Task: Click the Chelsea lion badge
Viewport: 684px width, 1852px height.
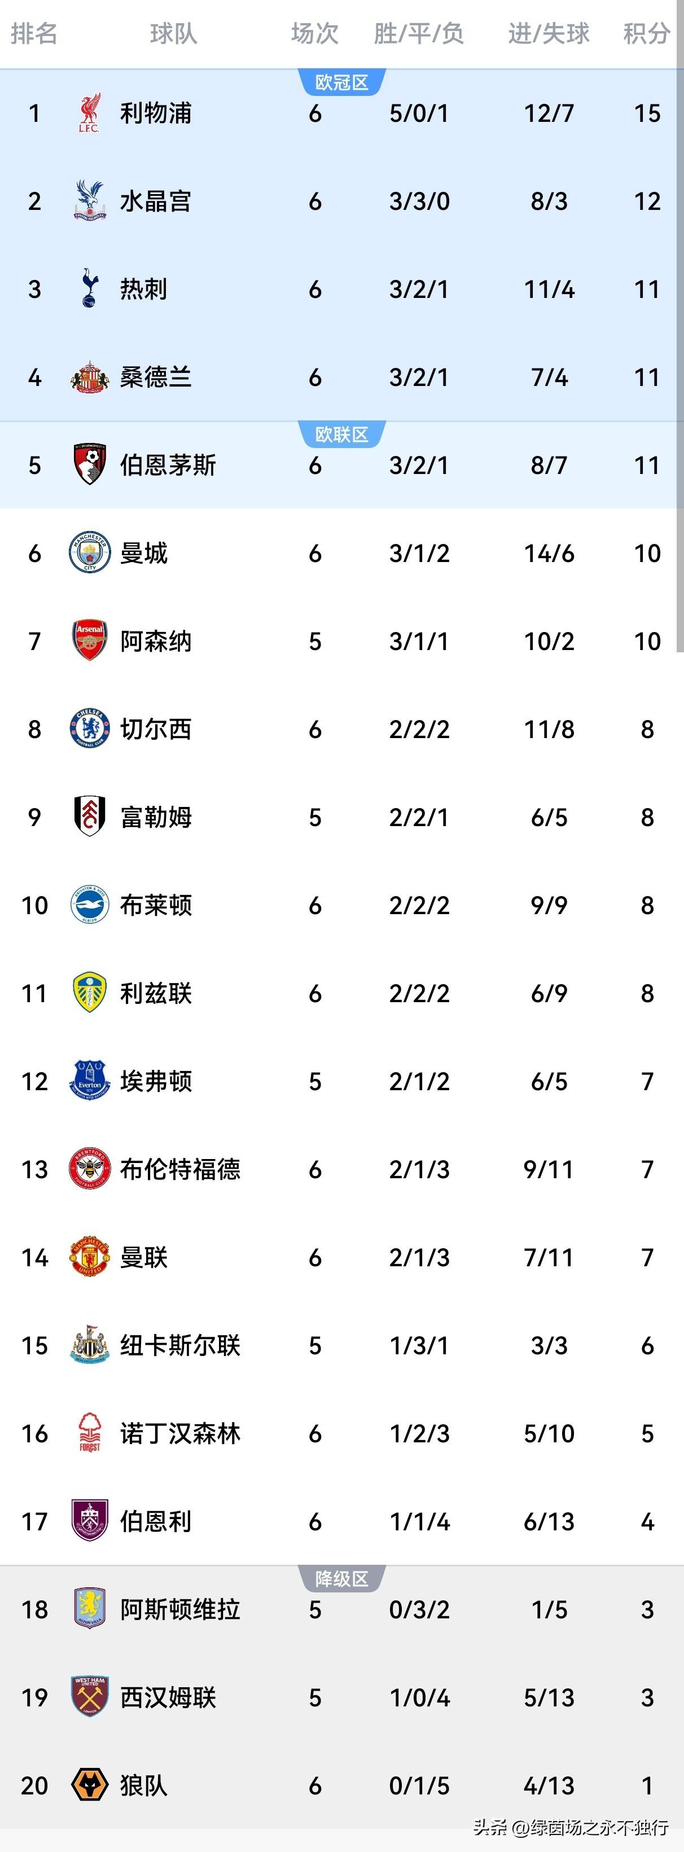Action: click(x=89, y=729)
